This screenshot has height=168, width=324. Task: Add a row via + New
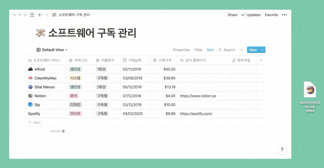click(35, 122)
